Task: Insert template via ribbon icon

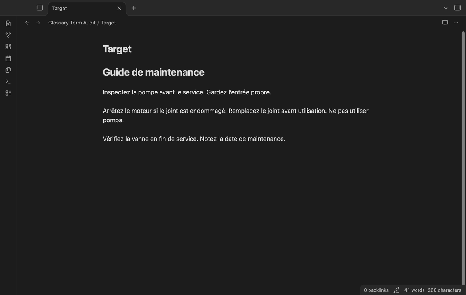Action: tap(8, 70)
